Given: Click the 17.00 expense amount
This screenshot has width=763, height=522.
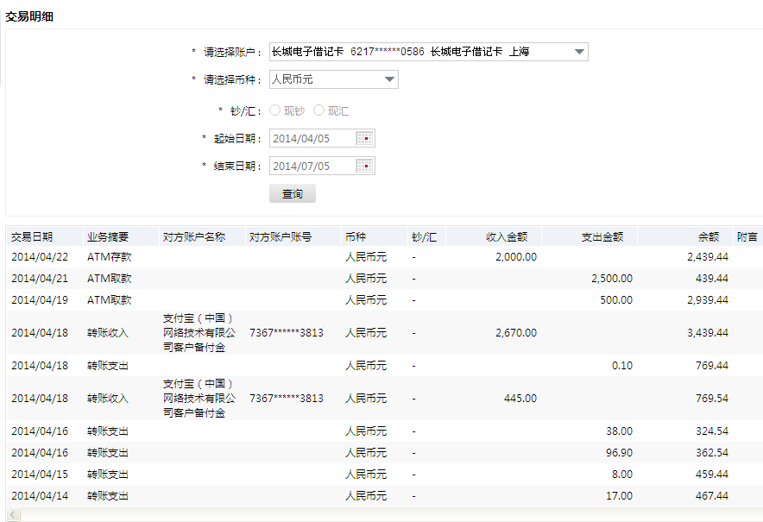Looking at the screenshot, I should point(620,496).
